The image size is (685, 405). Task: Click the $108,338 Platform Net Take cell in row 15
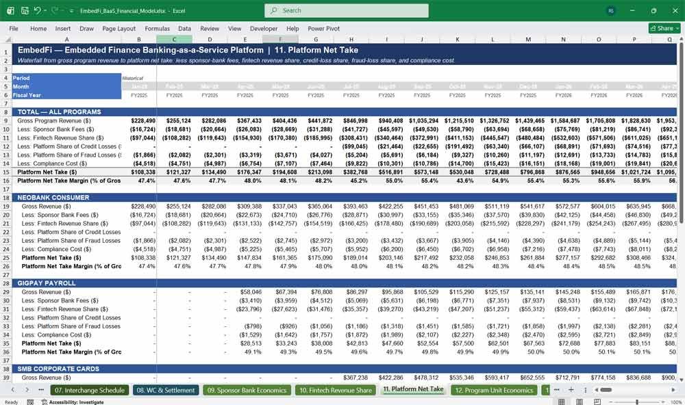[x=139, y=172]
